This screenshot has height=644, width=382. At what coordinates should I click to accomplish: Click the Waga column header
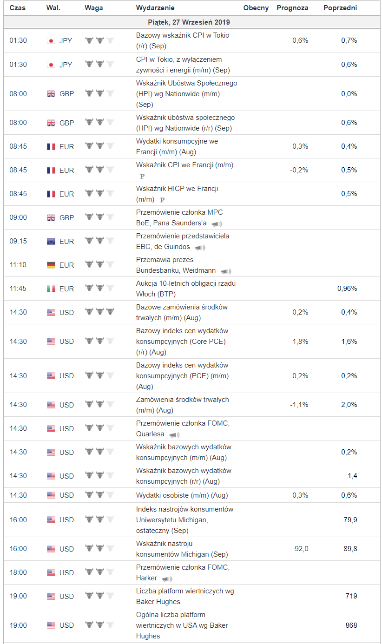pyautogui.click(x=94, y=8)
